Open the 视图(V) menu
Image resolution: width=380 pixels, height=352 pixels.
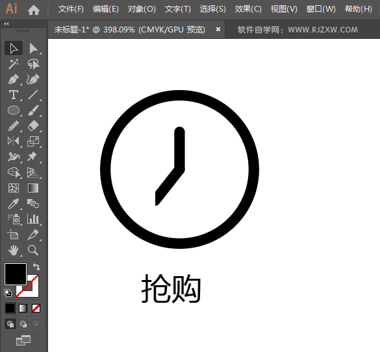[x=284, y=10]
